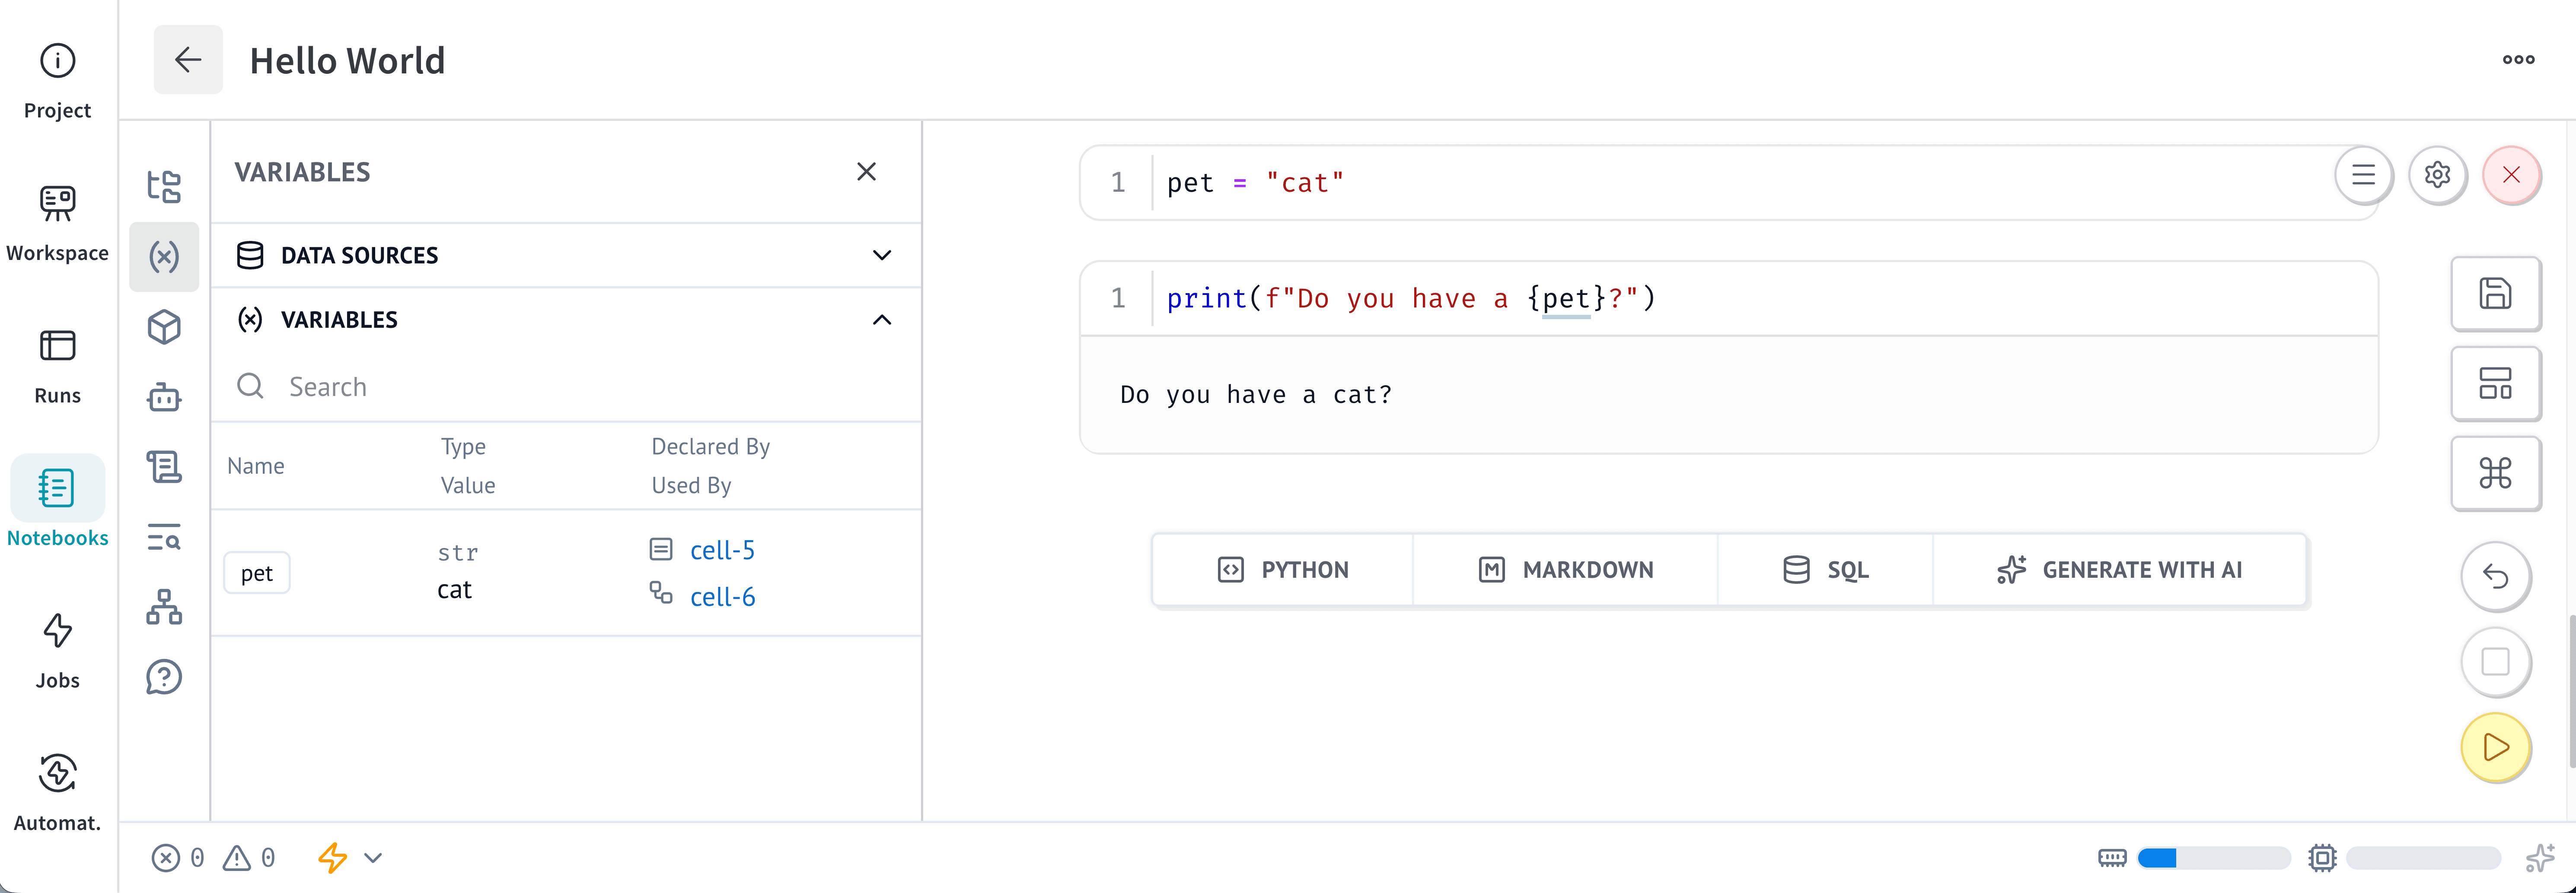Stop execution with the square button
Screen dimensions: 2576x893
click(x=2495, y=662)
